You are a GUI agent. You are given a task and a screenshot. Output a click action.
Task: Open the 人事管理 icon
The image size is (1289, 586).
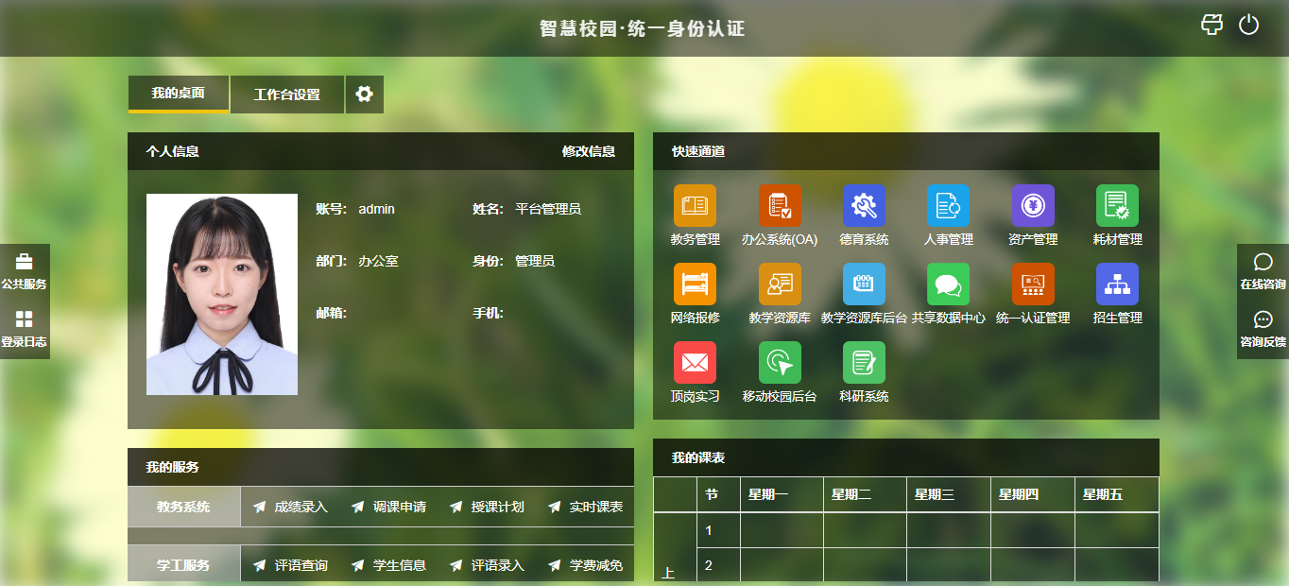click(x=946, y=206)
